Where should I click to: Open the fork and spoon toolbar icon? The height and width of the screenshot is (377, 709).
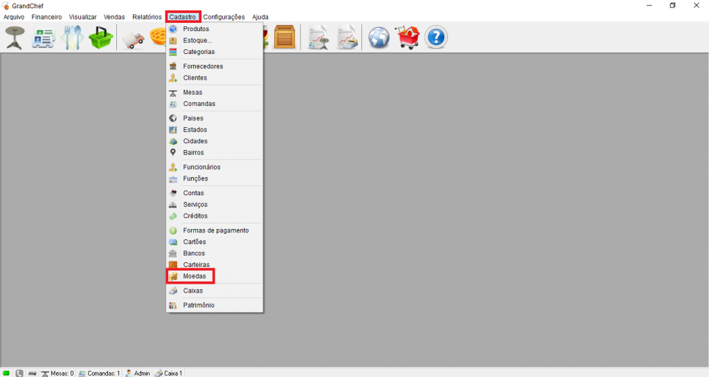click(73, 37)
